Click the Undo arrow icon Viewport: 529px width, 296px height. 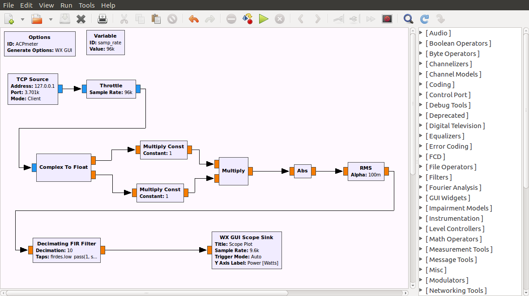click(194, 19)
